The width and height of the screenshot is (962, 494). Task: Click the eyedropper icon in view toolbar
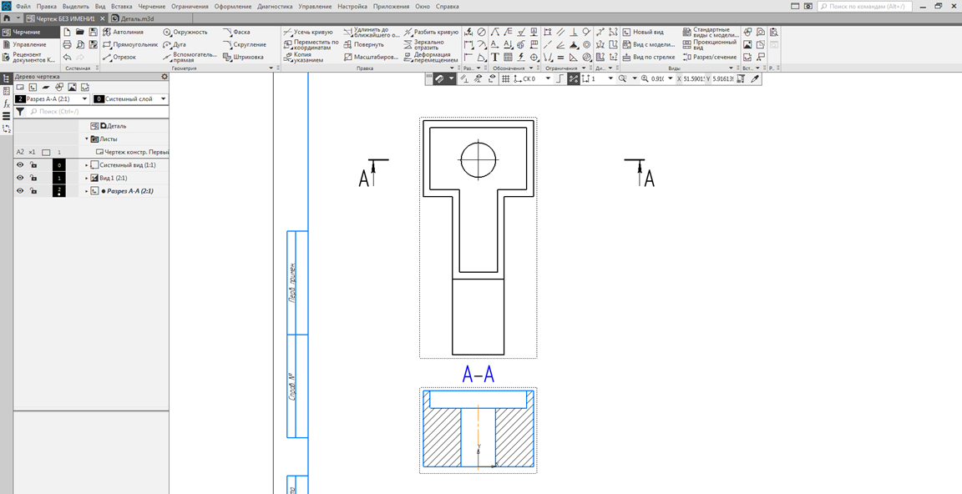[x=755, y=79]
